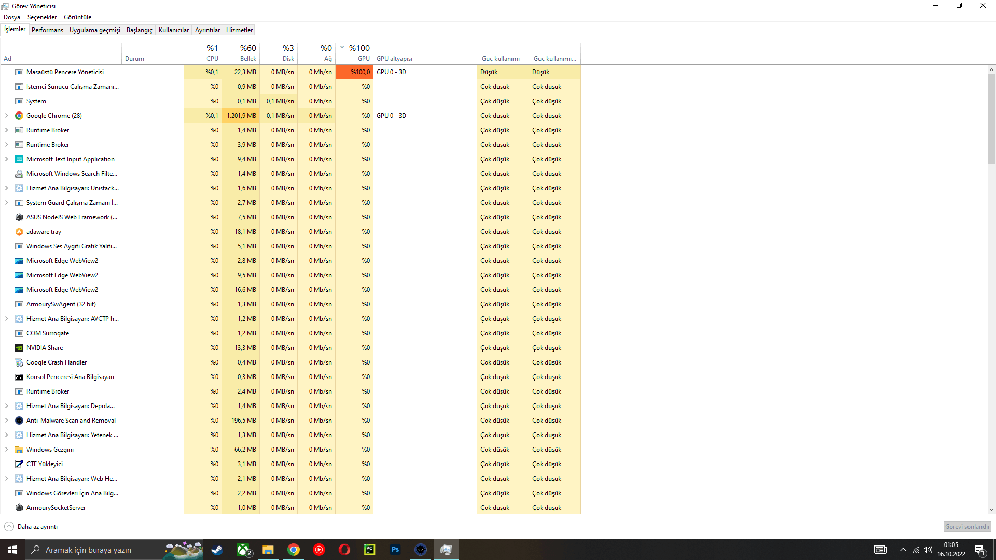Expand the Windows Gezgini process group
Image resolution: width=996 pixels, height=560 pixels.
coord(6,450)
